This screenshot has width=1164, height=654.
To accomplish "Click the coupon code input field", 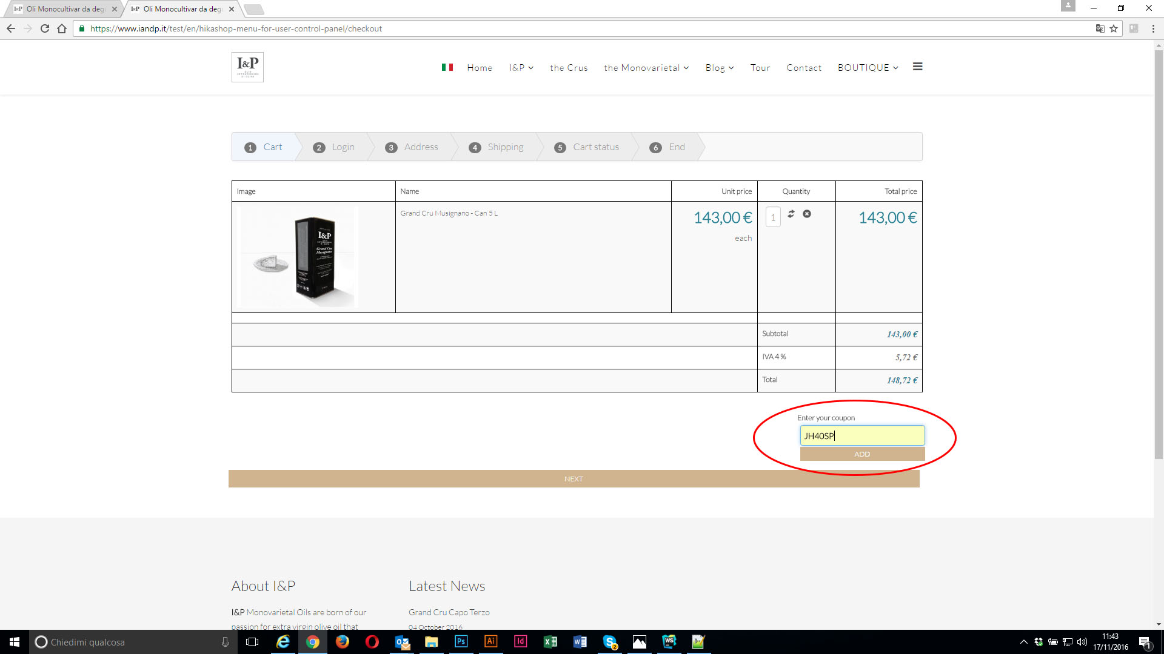I will coord(862,435).
